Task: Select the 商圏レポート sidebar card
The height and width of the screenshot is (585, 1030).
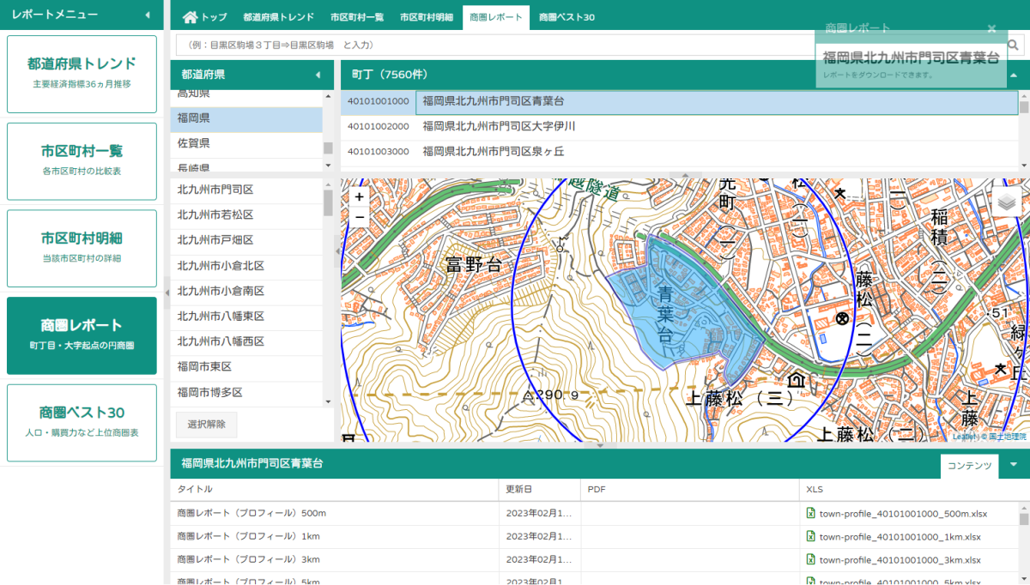Action: [82, 335]
